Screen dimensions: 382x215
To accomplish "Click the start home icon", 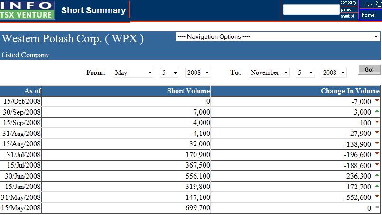I will tap(378, 4).
